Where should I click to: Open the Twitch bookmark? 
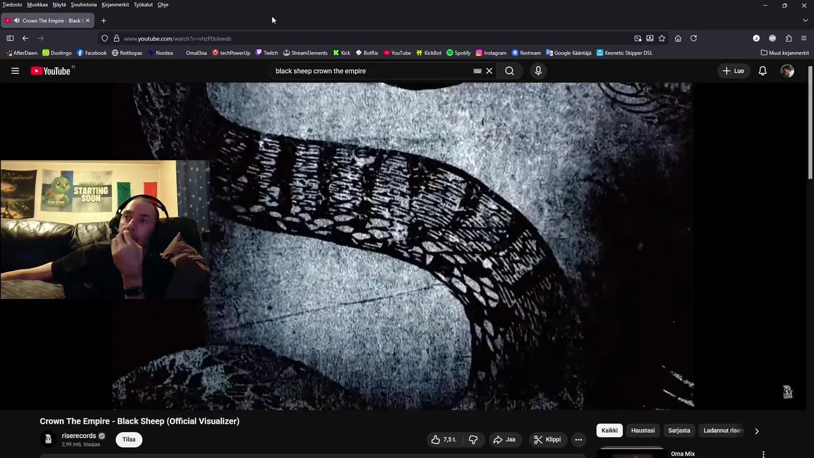click(x=267, y=53)
